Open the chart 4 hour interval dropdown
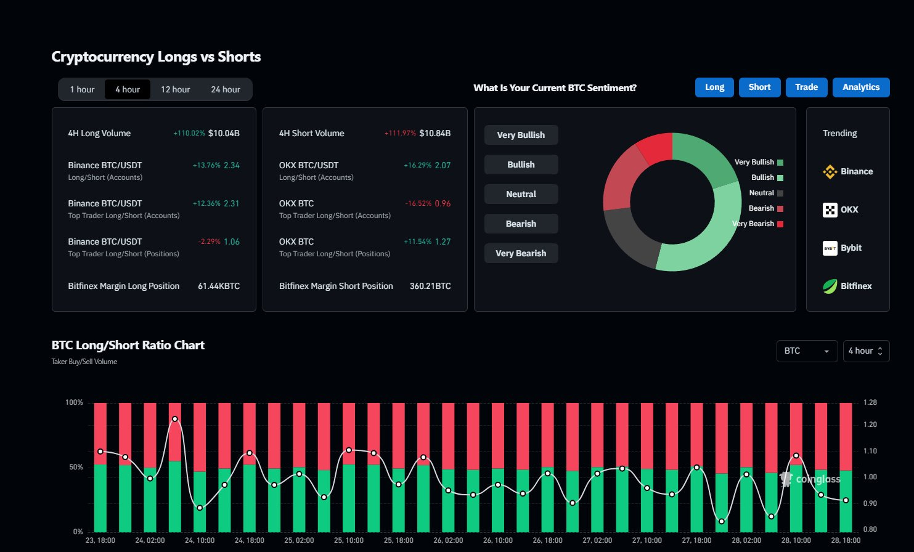 coord(866,351)
